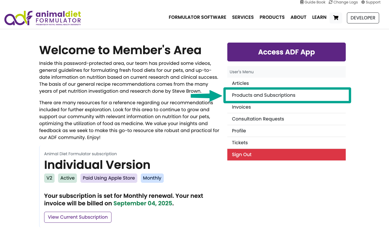Click the red Sign Out button
The width and height of the screenshot is (389, 232).
tap(286, 155)
